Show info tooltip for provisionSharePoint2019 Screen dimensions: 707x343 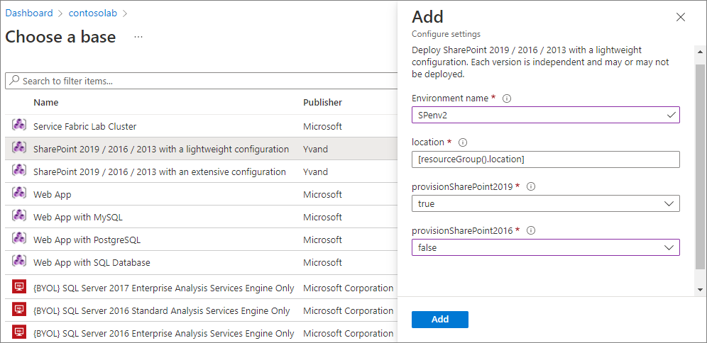click(x=531, y=187)
